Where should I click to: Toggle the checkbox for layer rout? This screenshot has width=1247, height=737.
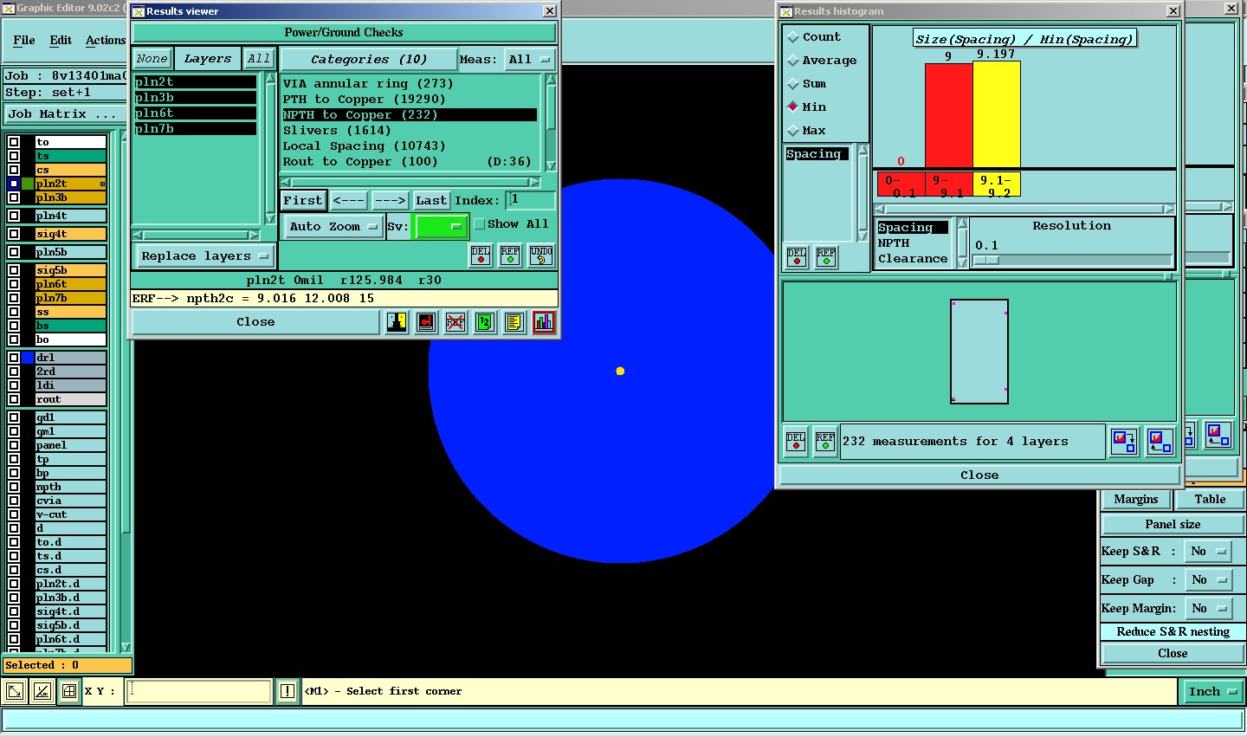click(x=14, y=399)
